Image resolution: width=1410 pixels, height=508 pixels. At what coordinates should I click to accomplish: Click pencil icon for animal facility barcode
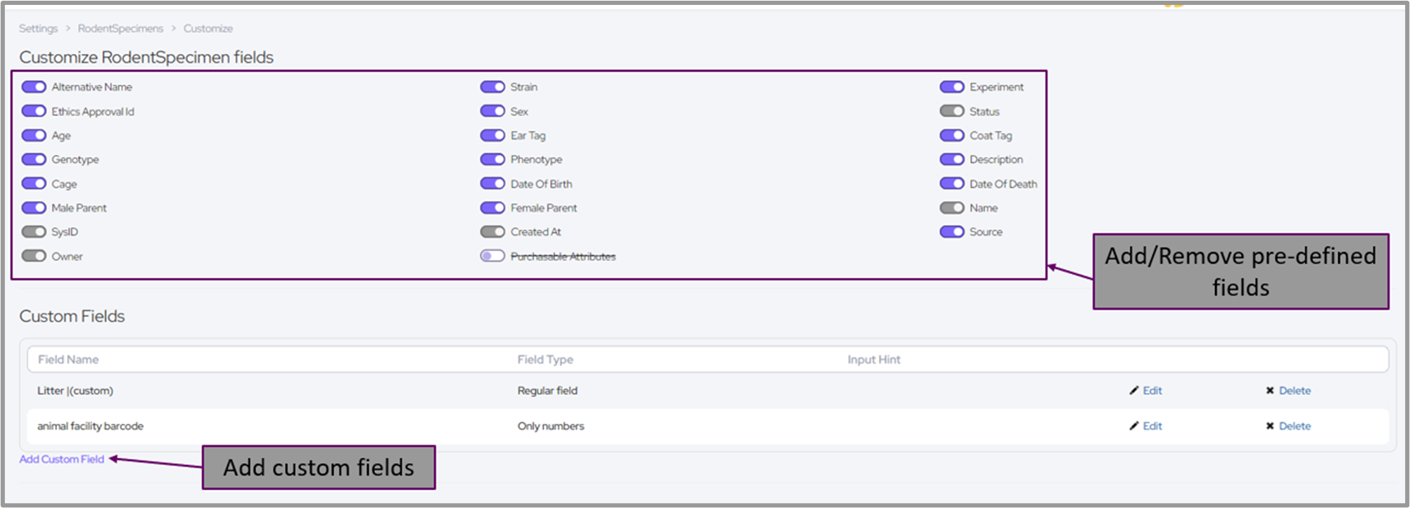pos(1133,426)
